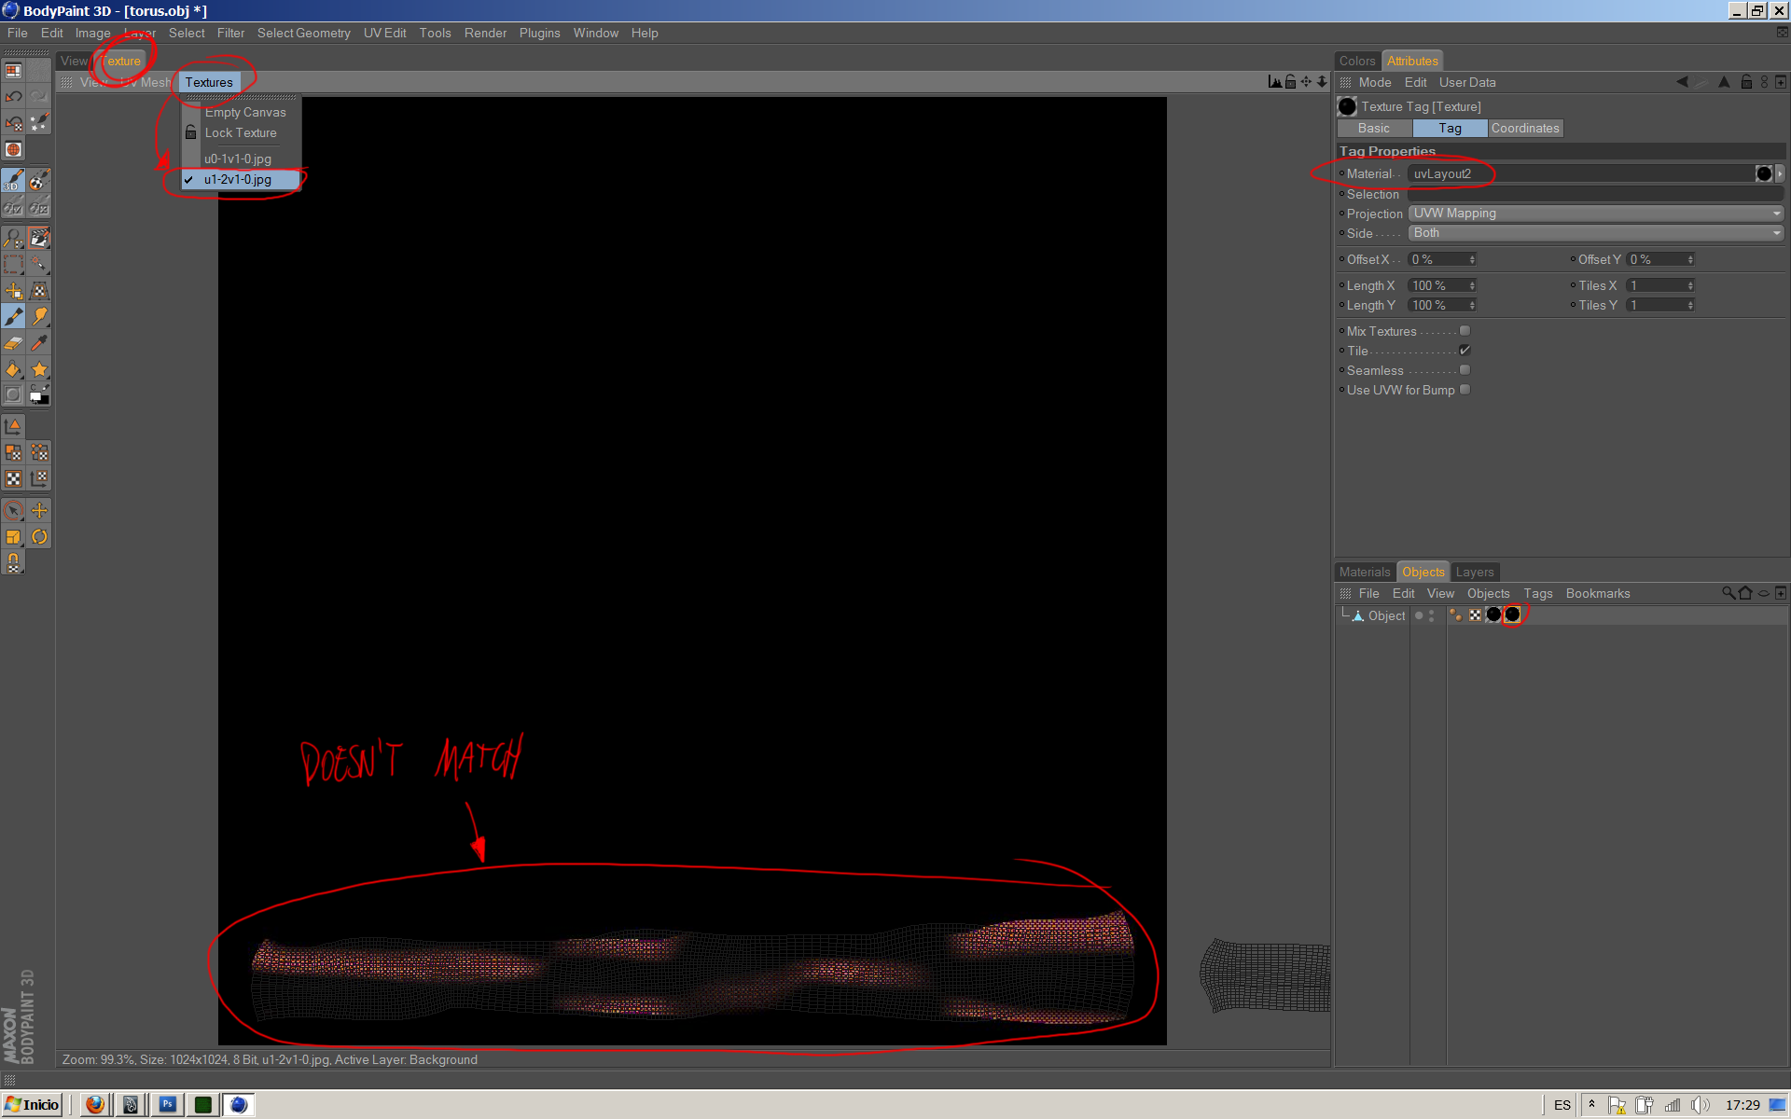Click the lock icon in Attributes manager
The width and height of the screenshot is (1791, 1119).
(x=1746, y=82)
